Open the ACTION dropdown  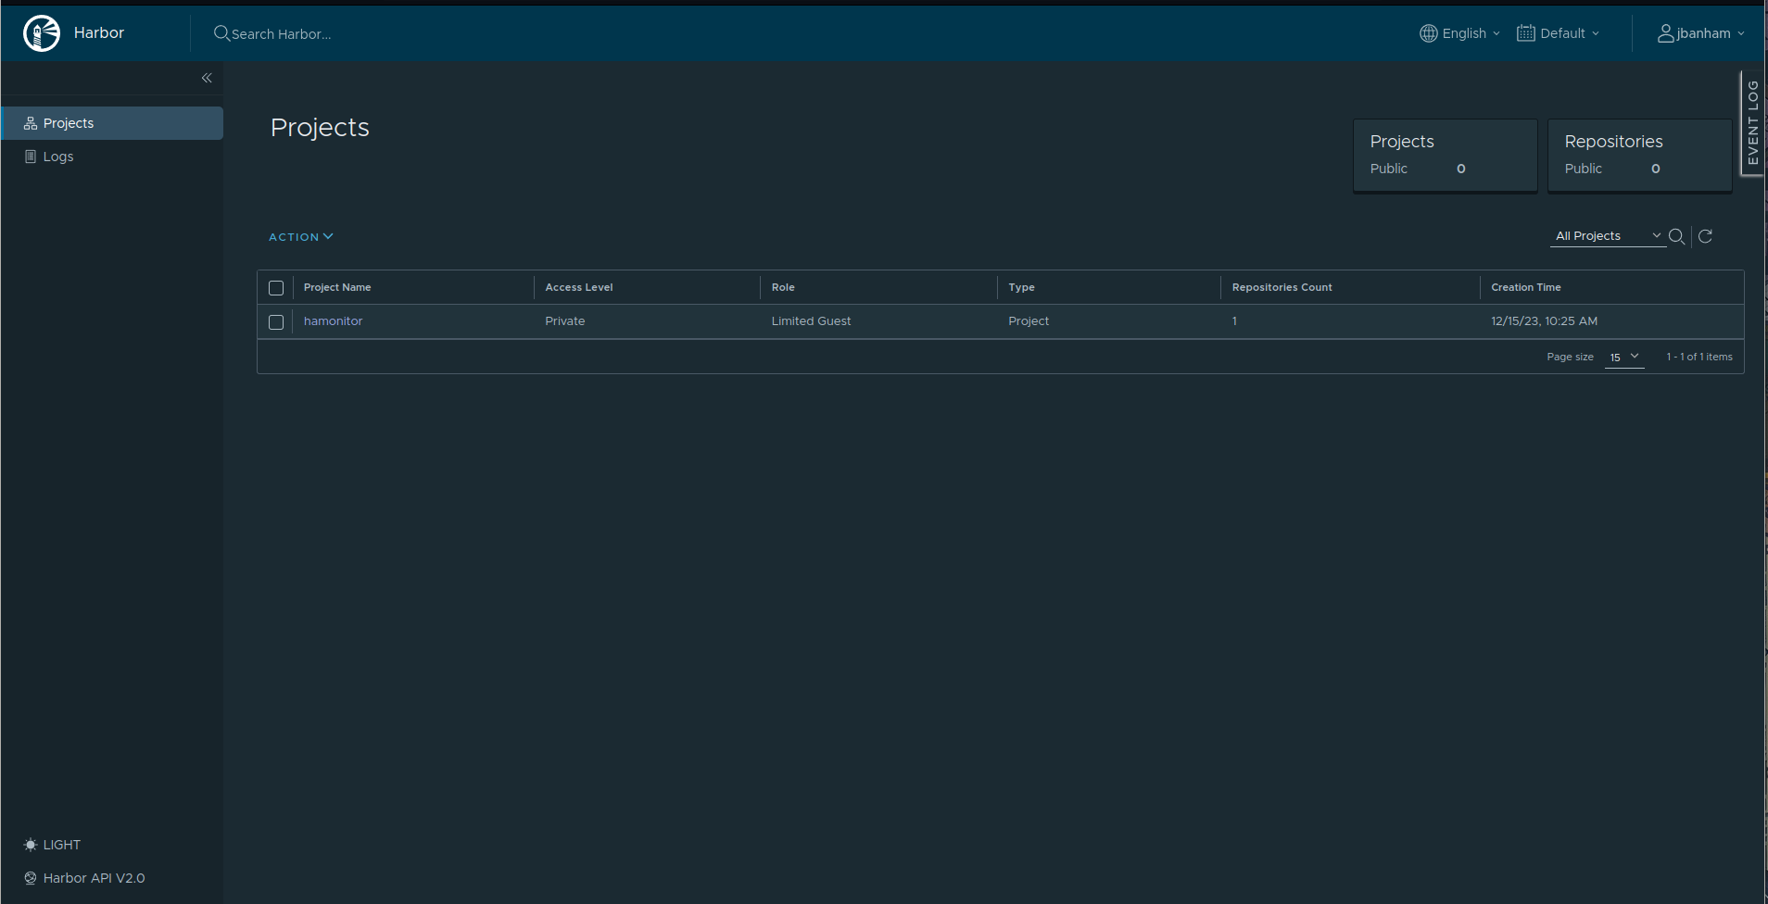click(299, 236)
